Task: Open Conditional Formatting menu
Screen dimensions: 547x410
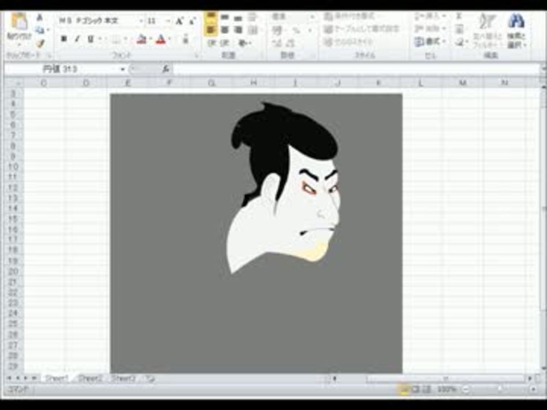Action: [x=350, y=16]
